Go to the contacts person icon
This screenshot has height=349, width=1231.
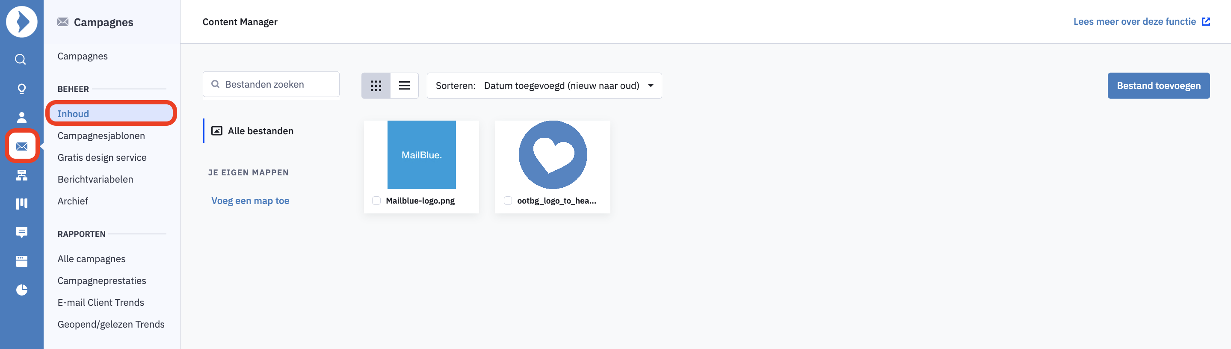pos(21,117)
